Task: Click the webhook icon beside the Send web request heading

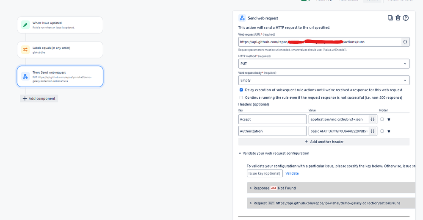Action: (x=242, y=18)
